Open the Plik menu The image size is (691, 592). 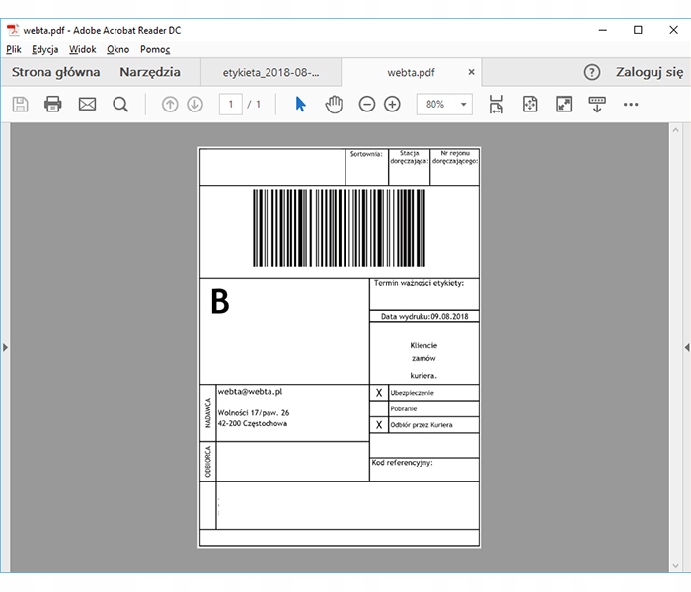click(14, 49)
